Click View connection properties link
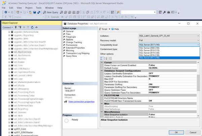This screenshot has width=202, height=136. pos(81,101)
